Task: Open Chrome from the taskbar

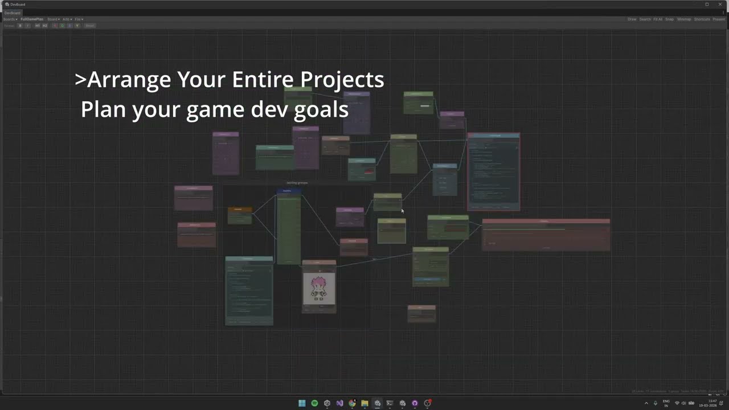Action: point(352,403)
